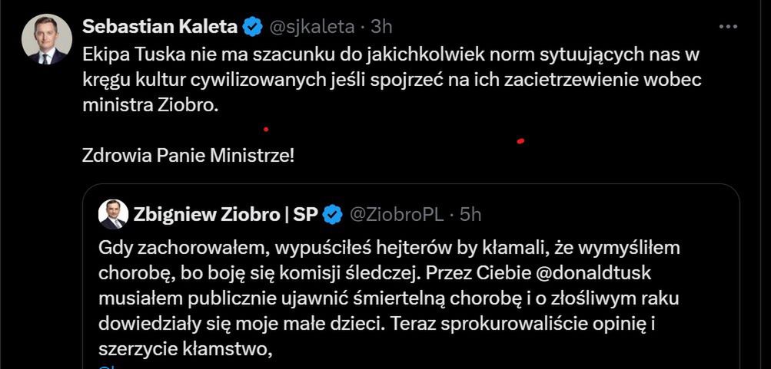Click the larger red mark right of "Ministrze!"
This screenshot has height=369, width=771.
click(520, 140)
